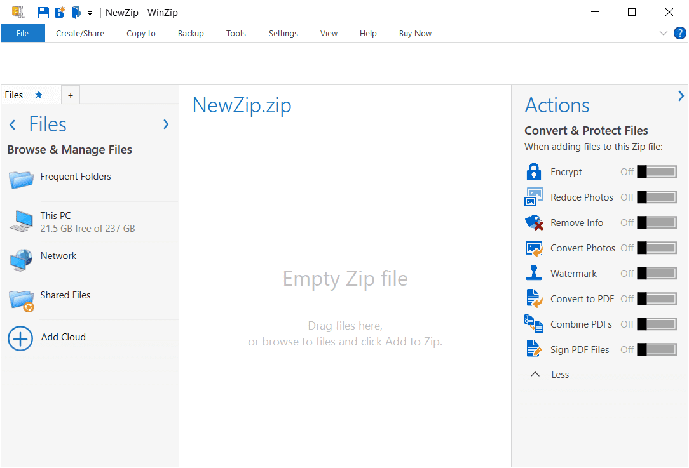Click the This PC computer icon

pyautogui.click(x=22, y=221)
